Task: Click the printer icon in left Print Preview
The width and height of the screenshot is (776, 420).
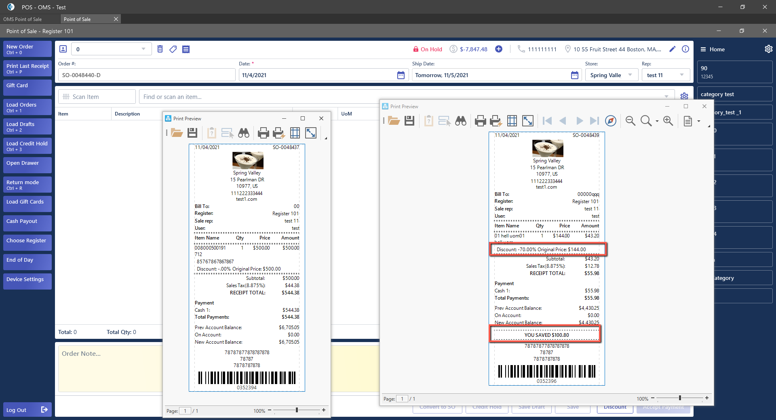Action: pos(264,133)
